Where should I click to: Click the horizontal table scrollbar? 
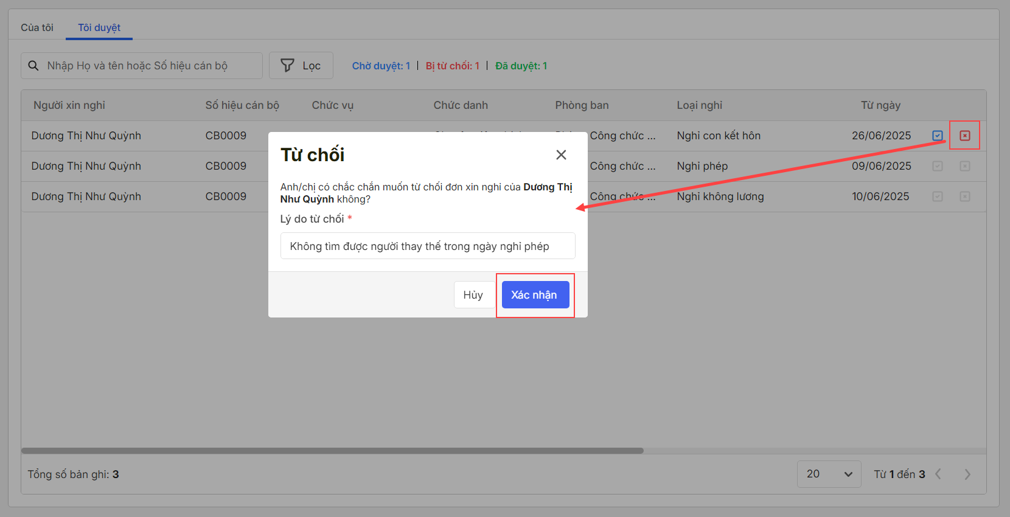332,451
